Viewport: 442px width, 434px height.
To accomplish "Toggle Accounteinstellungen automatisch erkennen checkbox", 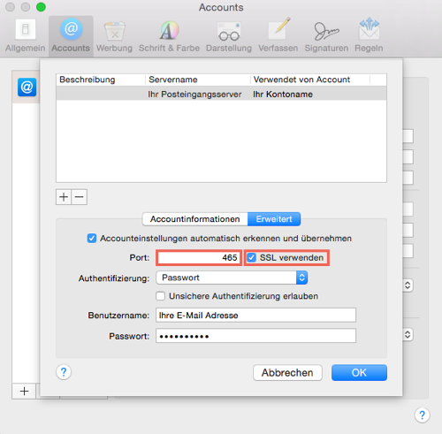I will click(92, 238).
